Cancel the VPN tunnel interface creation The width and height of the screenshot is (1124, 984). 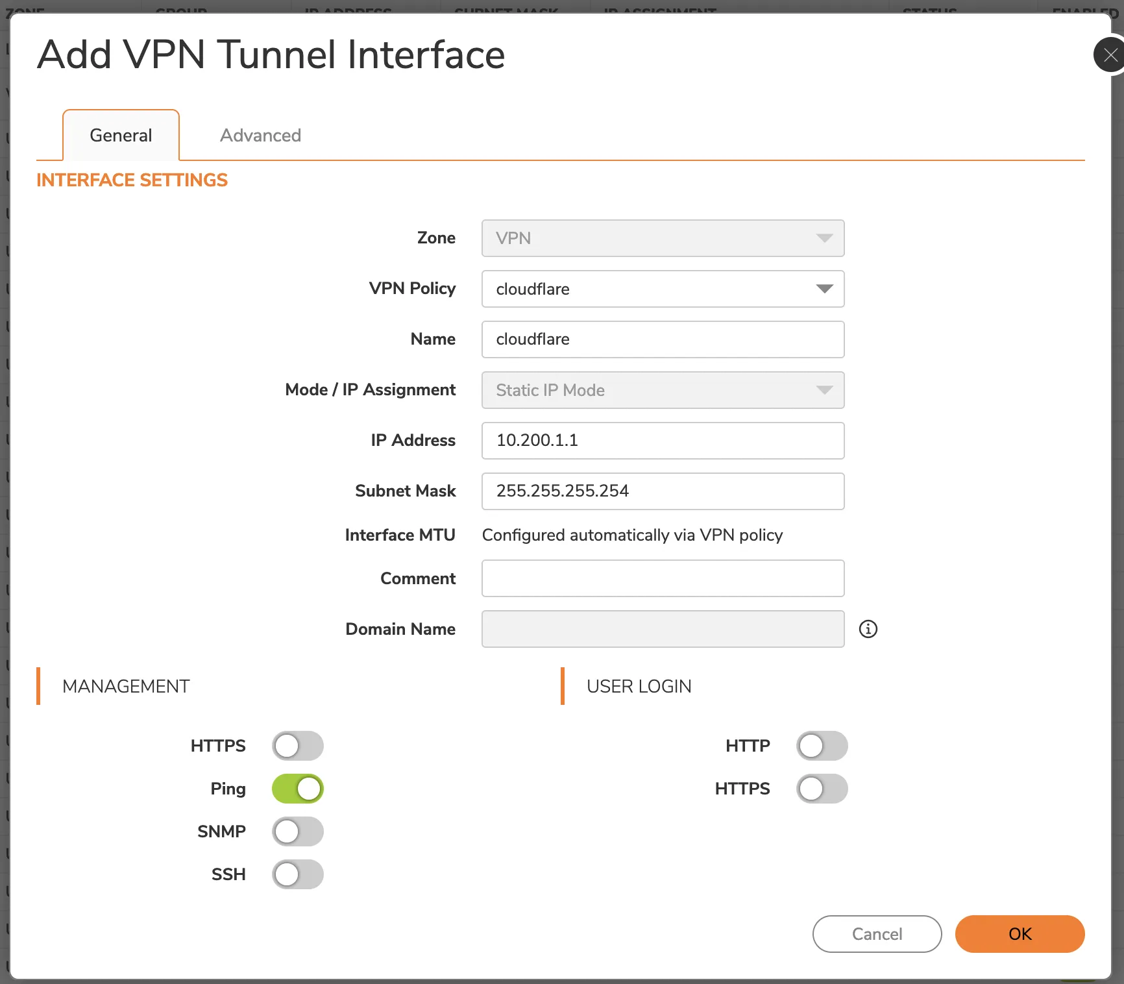tap(877, 934)
